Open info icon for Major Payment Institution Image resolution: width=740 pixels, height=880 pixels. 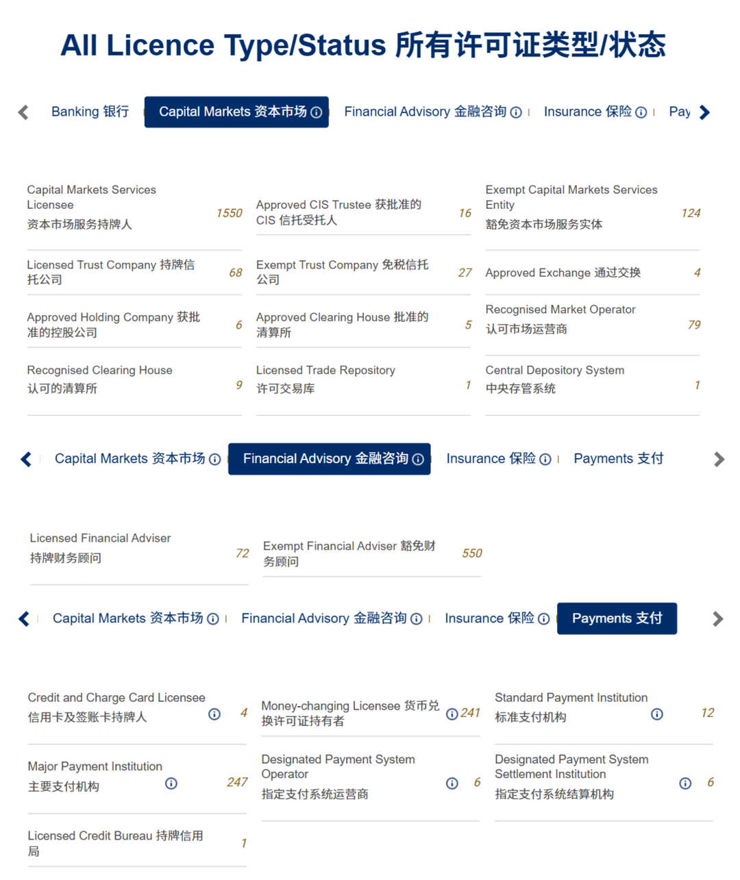(171, 783)
